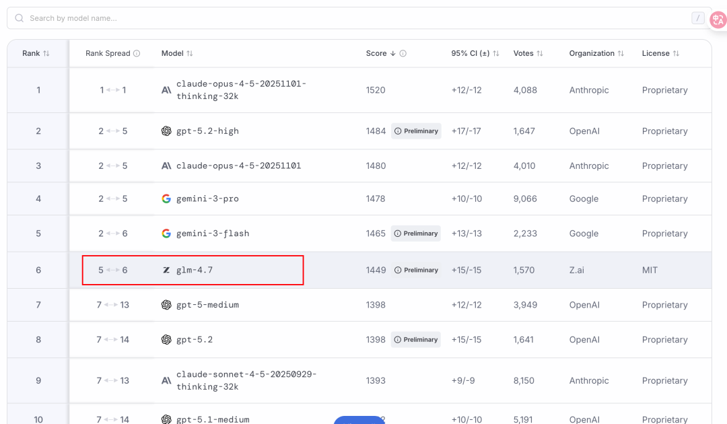Click Google logo beside gemini-3-flash

(166, 234)
